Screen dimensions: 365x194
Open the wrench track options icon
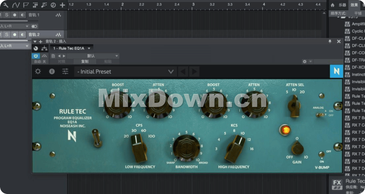click(5, 5)
